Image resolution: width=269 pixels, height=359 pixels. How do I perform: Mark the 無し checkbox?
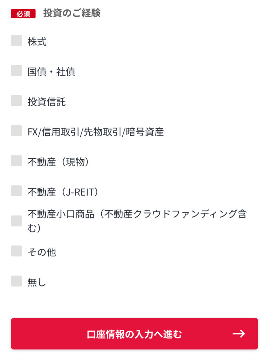(16, 281)
